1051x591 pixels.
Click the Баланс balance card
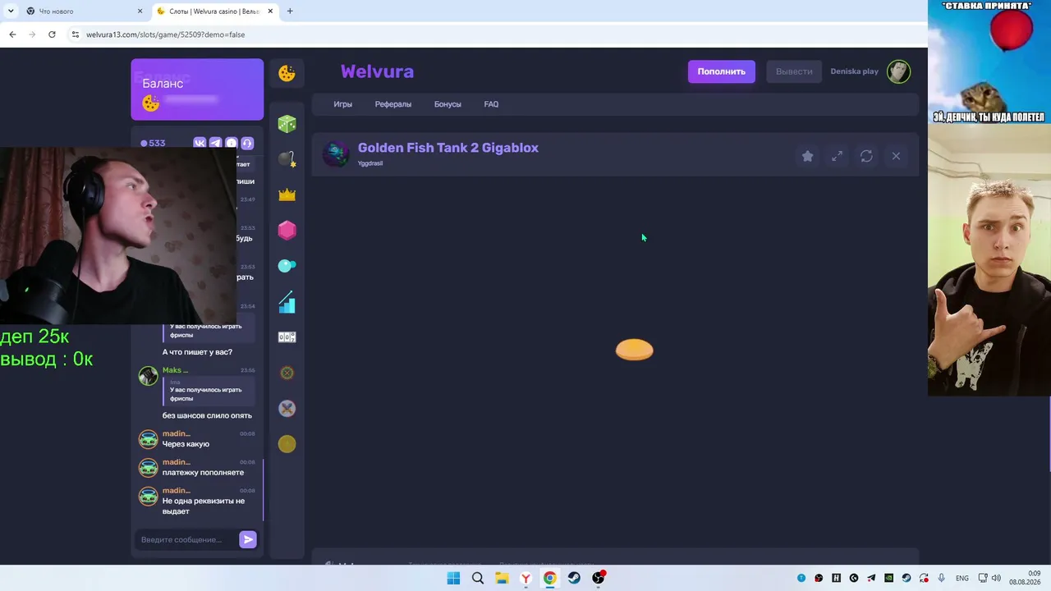coord(197,90)
